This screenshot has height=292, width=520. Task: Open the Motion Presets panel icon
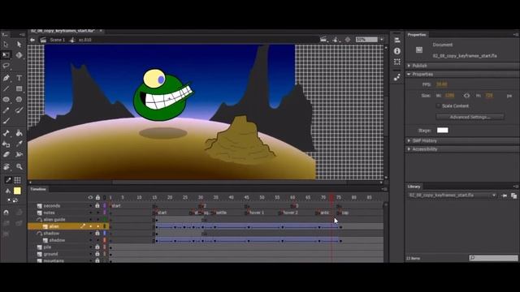point(397,78)
